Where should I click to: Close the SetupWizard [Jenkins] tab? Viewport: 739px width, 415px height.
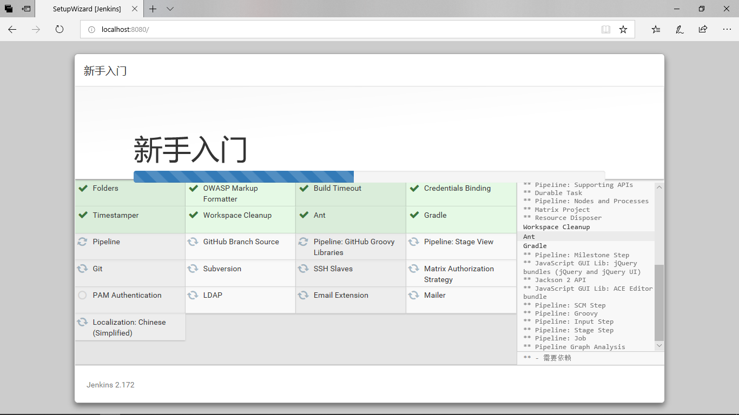(x=135, y=9)
